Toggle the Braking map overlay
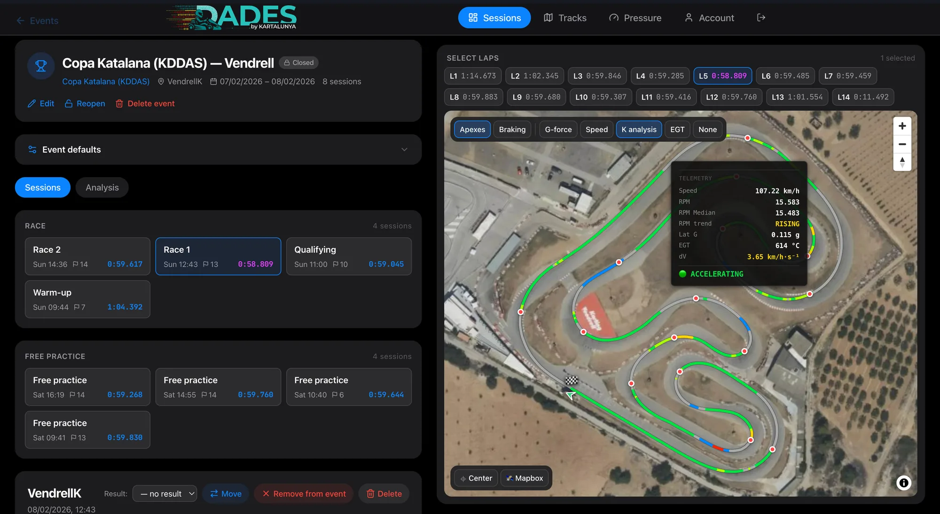The image size is (940, 514). pos(512,129)
